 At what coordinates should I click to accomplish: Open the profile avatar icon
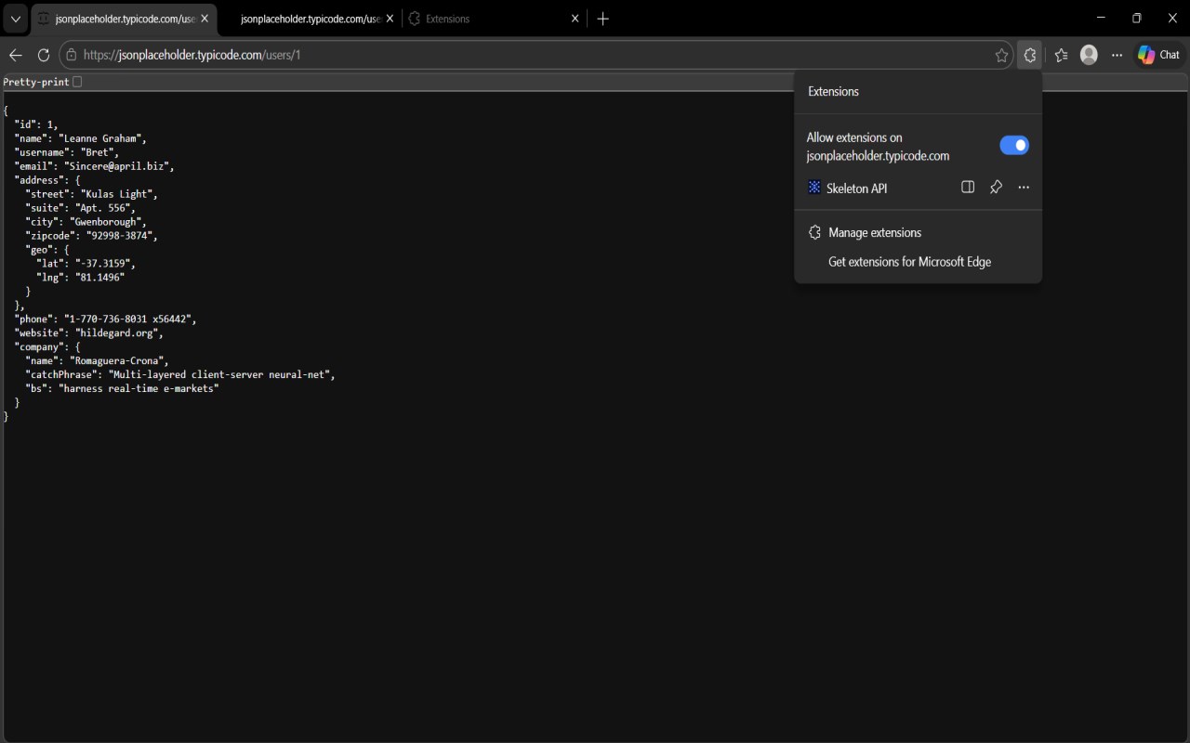coord(1089,55)
